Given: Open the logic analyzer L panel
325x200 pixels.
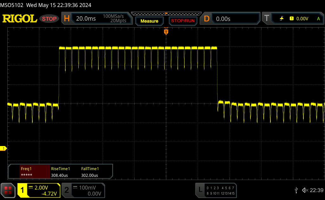Looking at the screenshot, I should tap(216, 190).
